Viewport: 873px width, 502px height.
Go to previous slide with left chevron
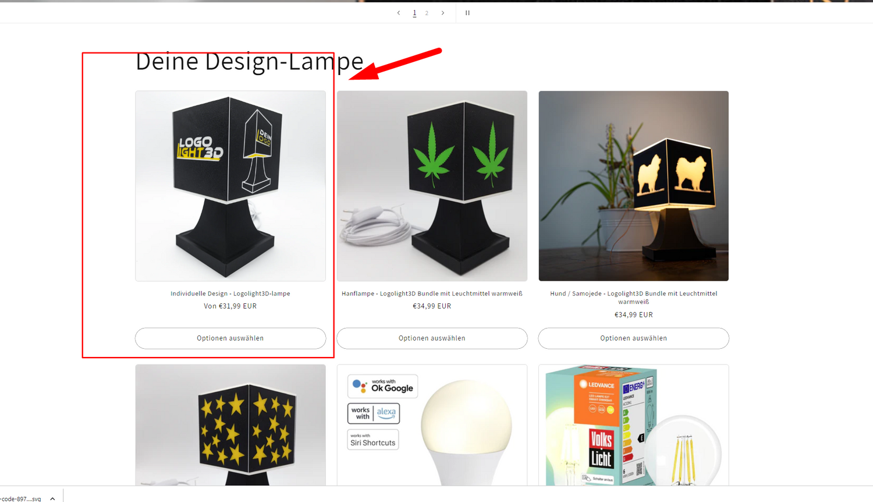(399, 13)
